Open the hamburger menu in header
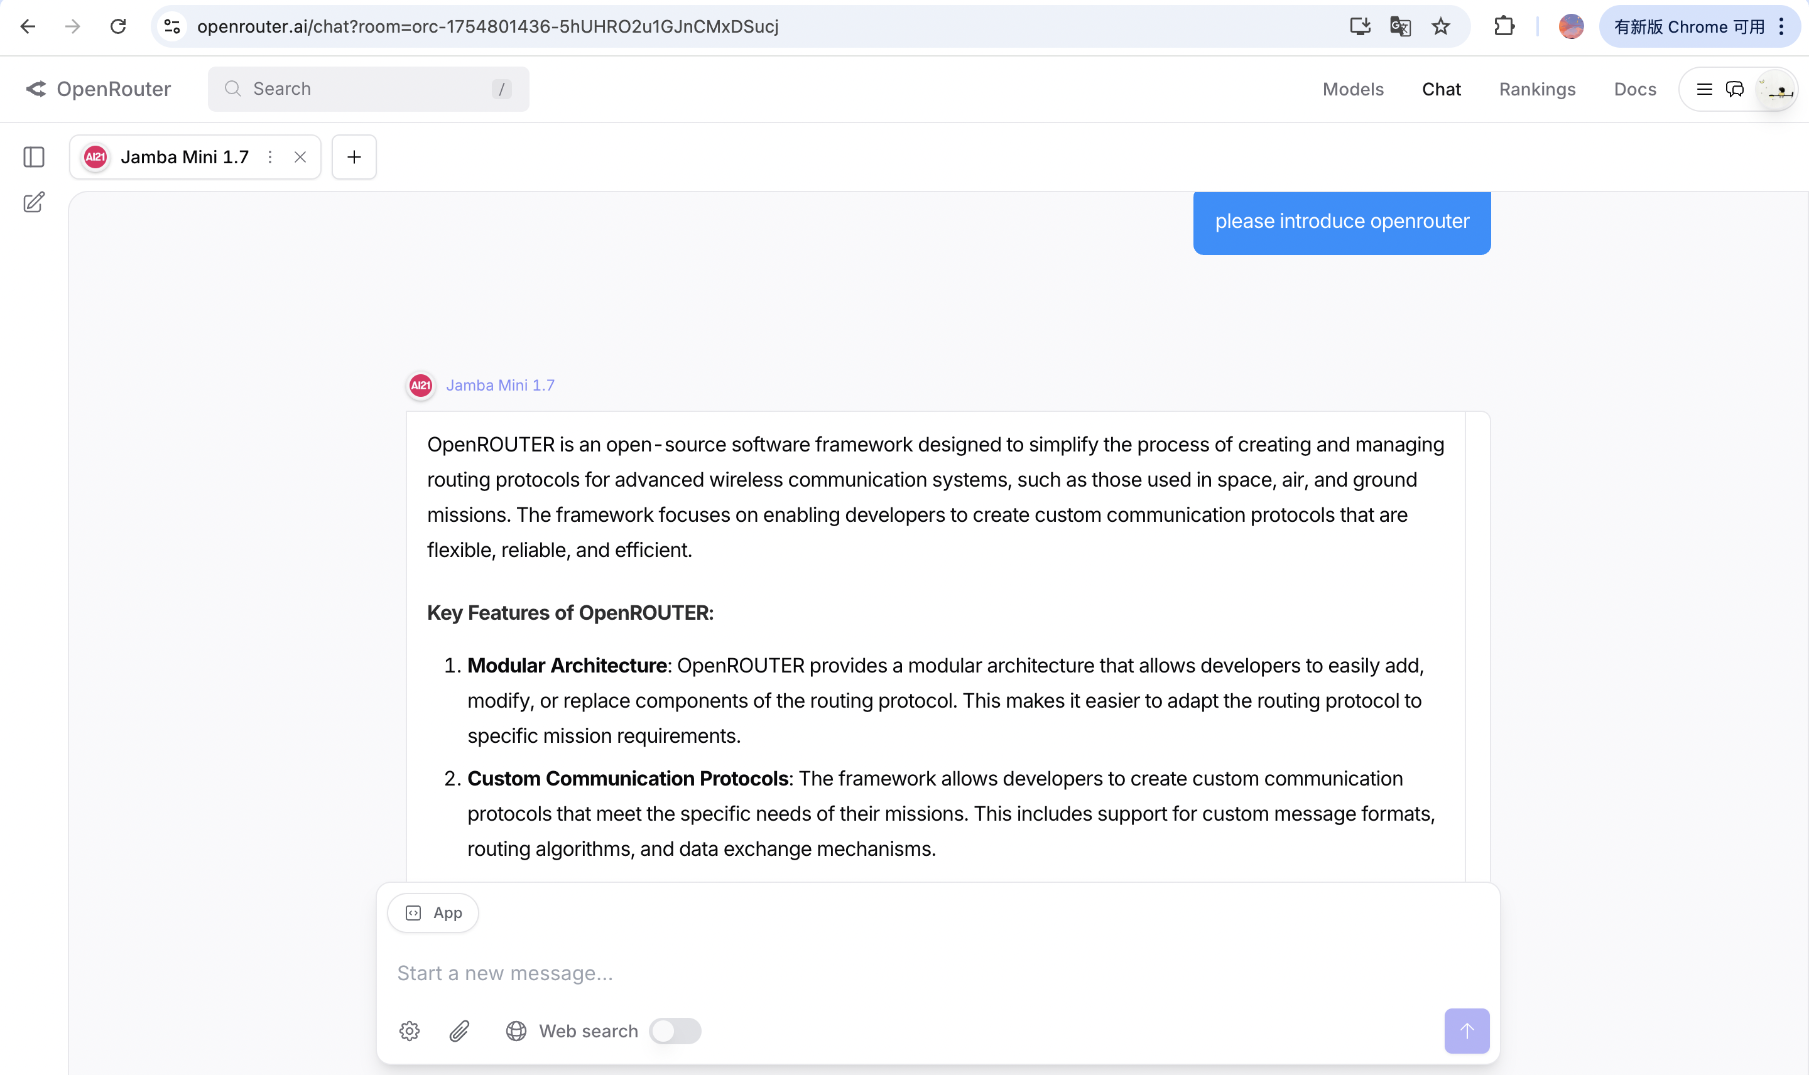1809x1075 pixels. pyautogui.click(x=1704, y=89)
